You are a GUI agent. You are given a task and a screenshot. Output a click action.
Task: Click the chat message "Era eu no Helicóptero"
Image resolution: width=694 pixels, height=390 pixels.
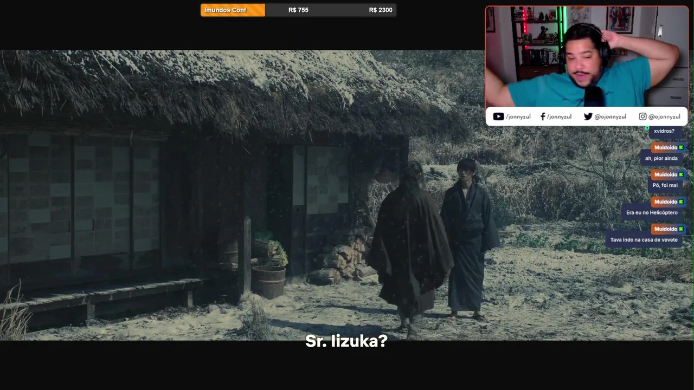652,212
